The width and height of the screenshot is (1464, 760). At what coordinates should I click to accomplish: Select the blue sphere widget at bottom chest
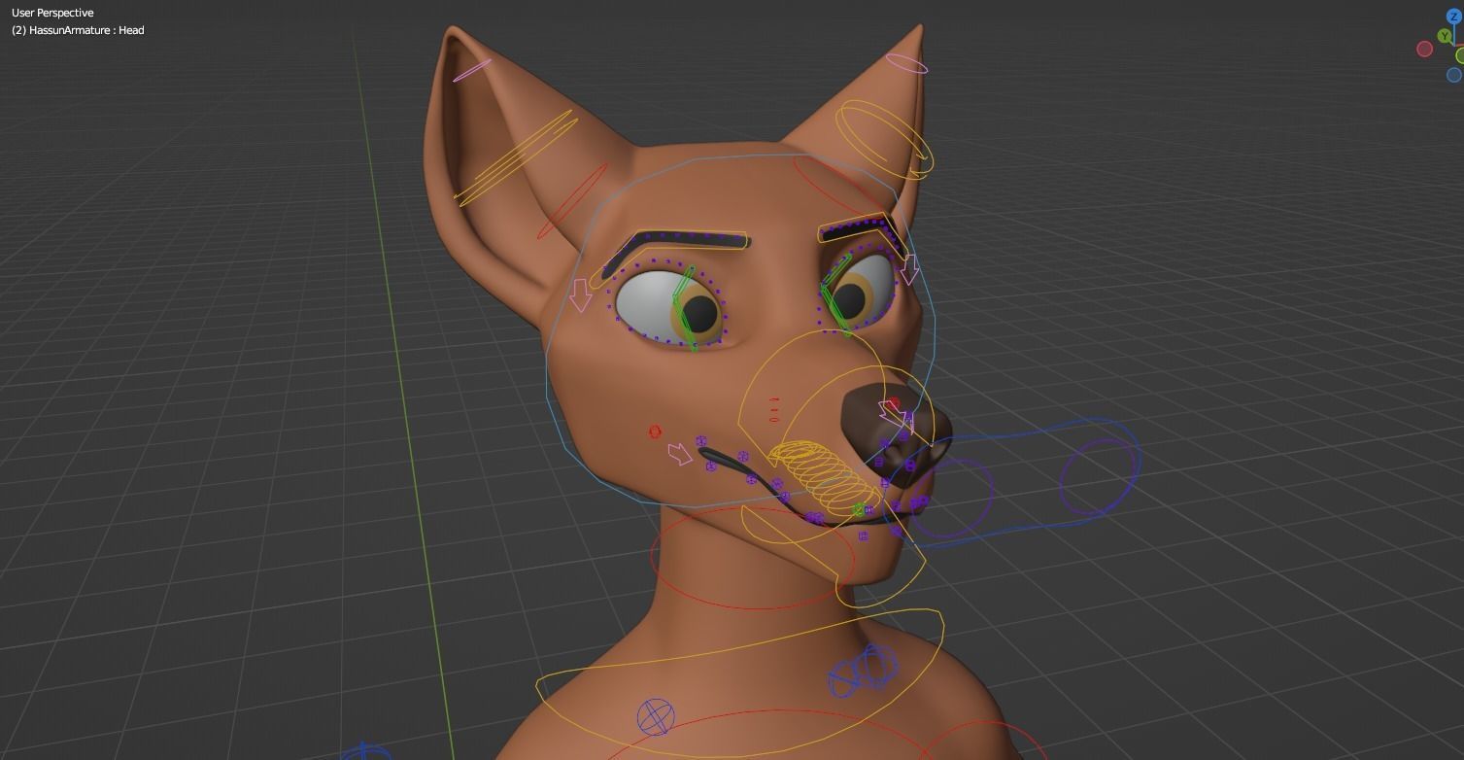click(656, 718)
